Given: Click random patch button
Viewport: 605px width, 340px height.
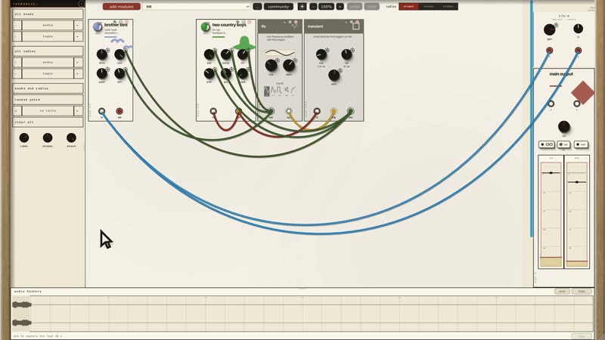Looking at the screenshot, I should coord(48,100).
